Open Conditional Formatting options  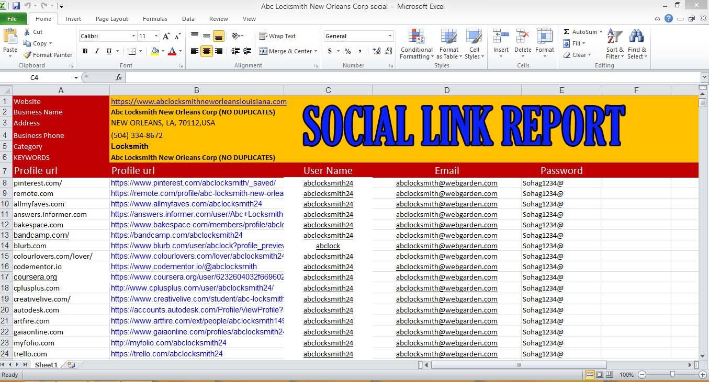[416, 44]
